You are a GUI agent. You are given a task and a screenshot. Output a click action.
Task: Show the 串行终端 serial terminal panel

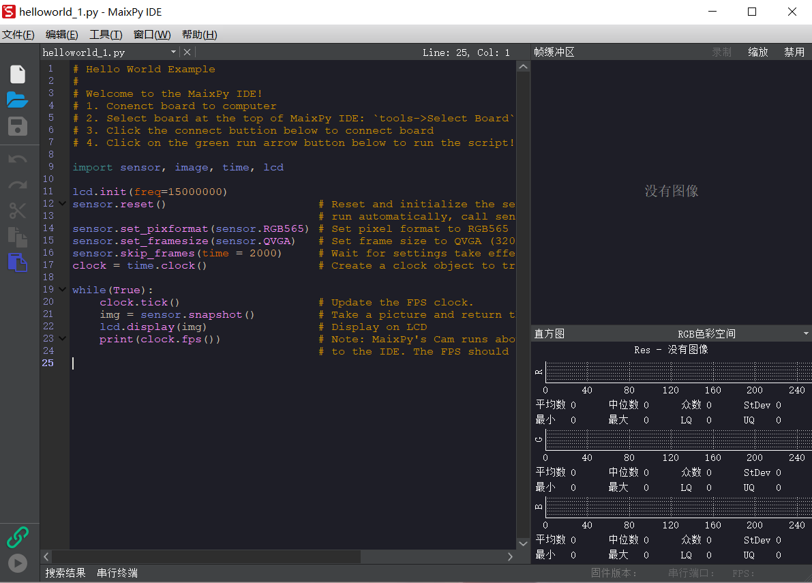coord(117,573)
